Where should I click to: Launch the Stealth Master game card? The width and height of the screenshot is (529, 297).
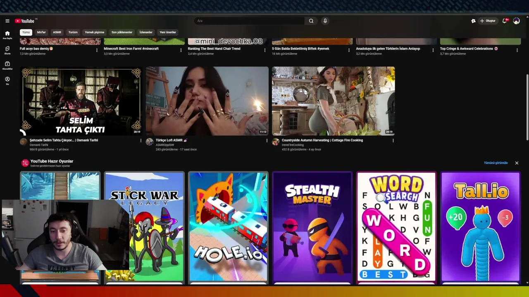[312, 226]
